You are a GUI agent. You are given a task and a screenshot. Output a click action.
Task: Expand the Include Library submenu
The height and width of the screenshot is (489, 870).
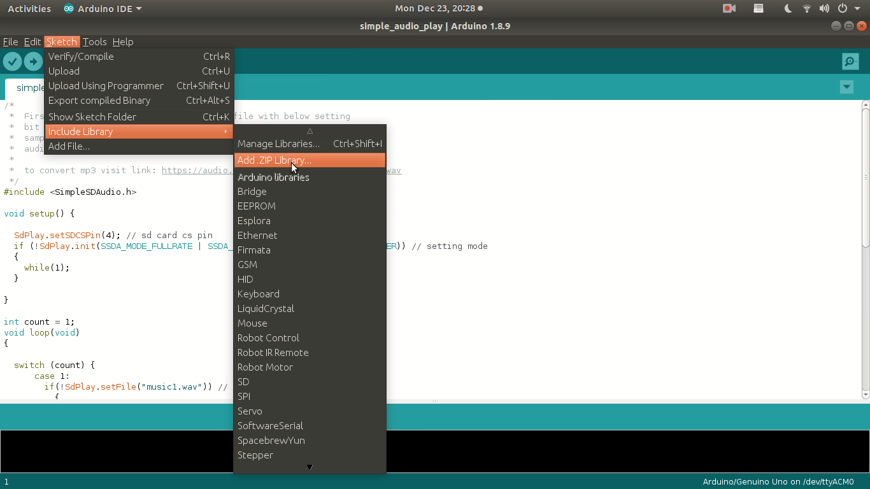[139, 132]
